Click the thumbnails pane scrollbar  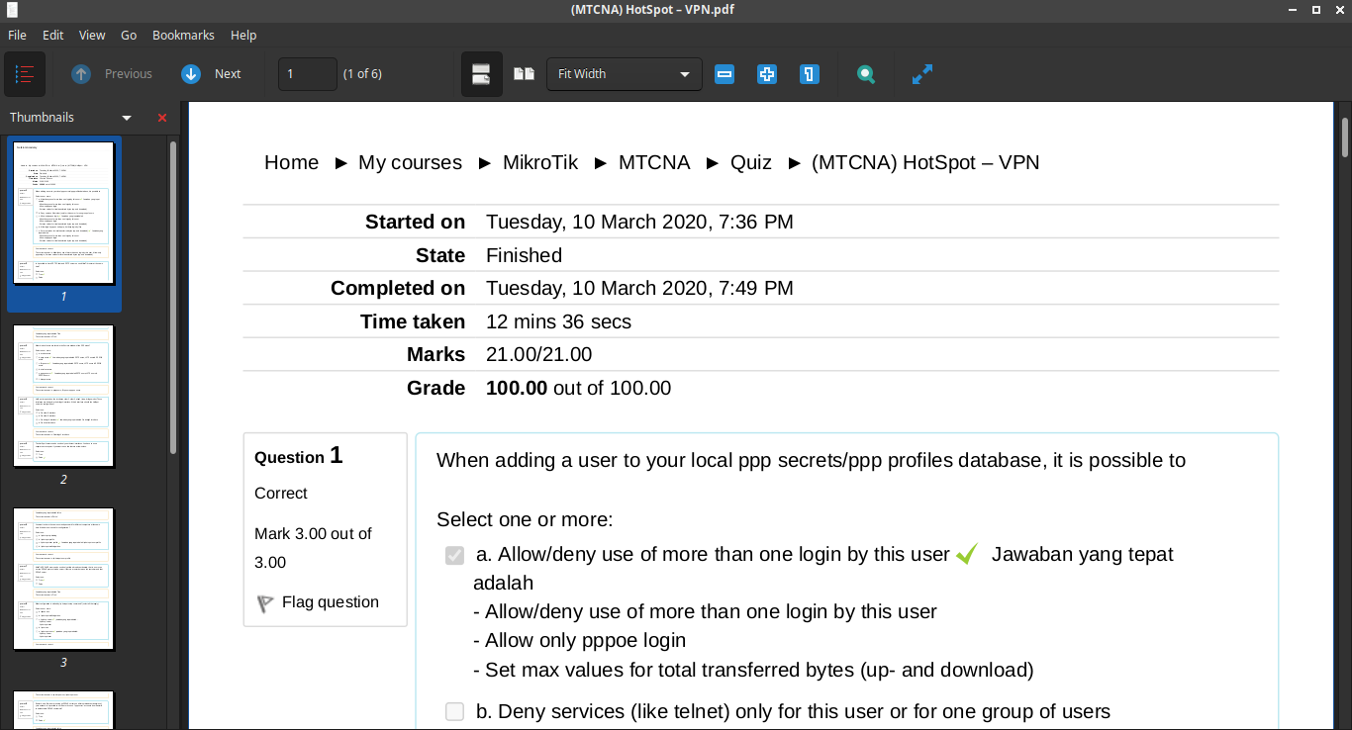point(174,297)
